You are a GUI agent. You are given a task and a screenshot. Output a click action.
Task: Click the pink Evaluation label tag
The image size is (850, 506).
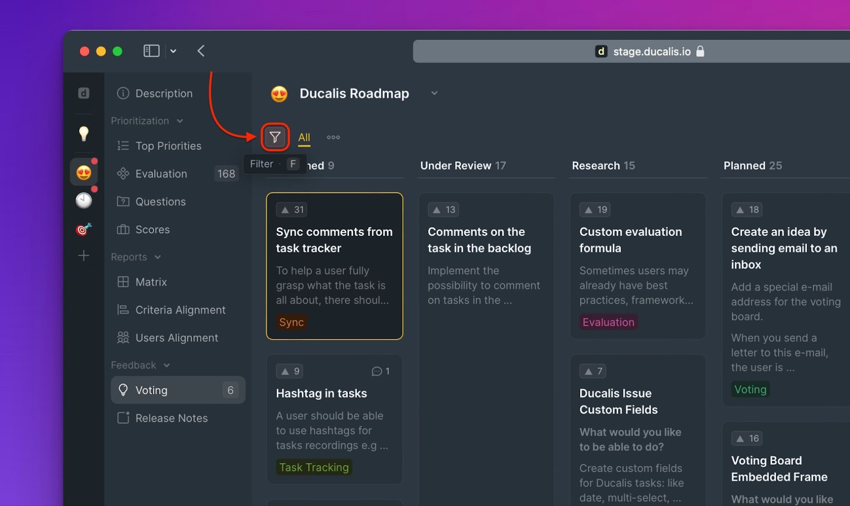pyautogui.click(x=608, y=322)
